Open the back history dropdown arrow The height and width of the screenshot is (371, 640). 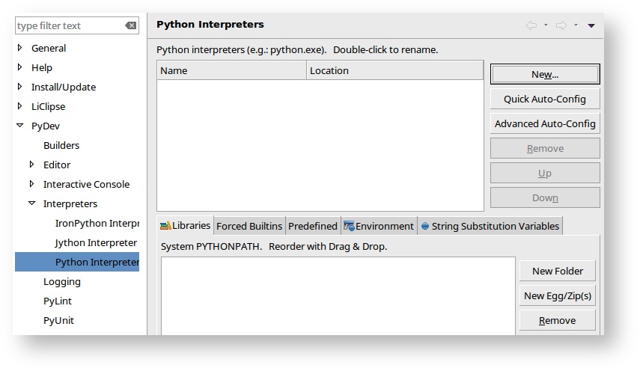(546, 25)
